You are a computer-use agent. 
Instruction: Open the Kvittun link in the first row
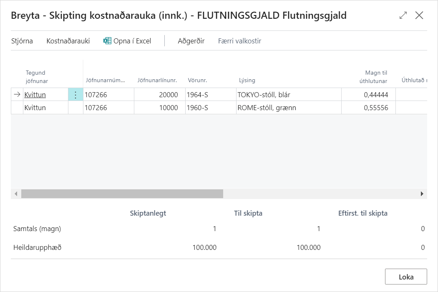tap(35, 95)
